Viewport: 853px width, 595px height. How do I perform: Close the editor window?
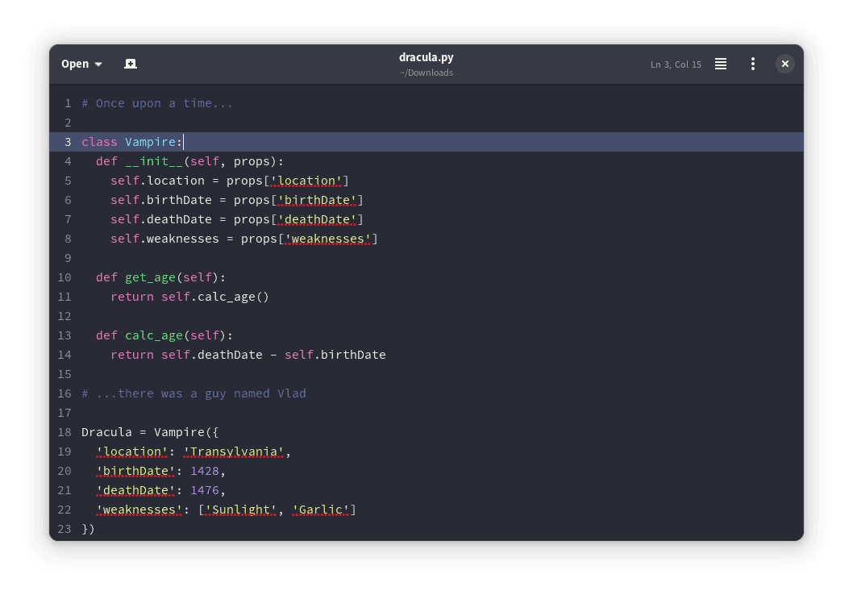pyautogui.click(x=784, y=63)
